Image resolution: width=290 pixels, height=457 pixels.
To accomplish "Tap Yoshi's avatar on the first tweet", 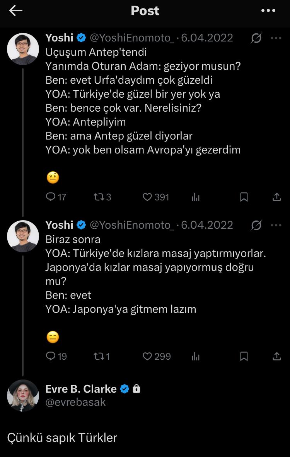I will point(23,49).
